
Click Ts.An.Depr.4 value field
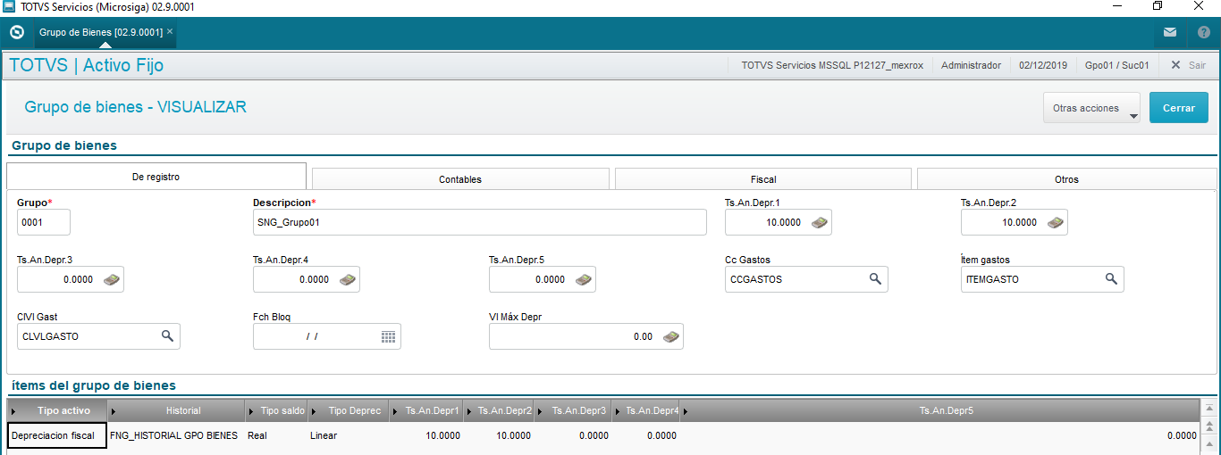pos(307,279)
